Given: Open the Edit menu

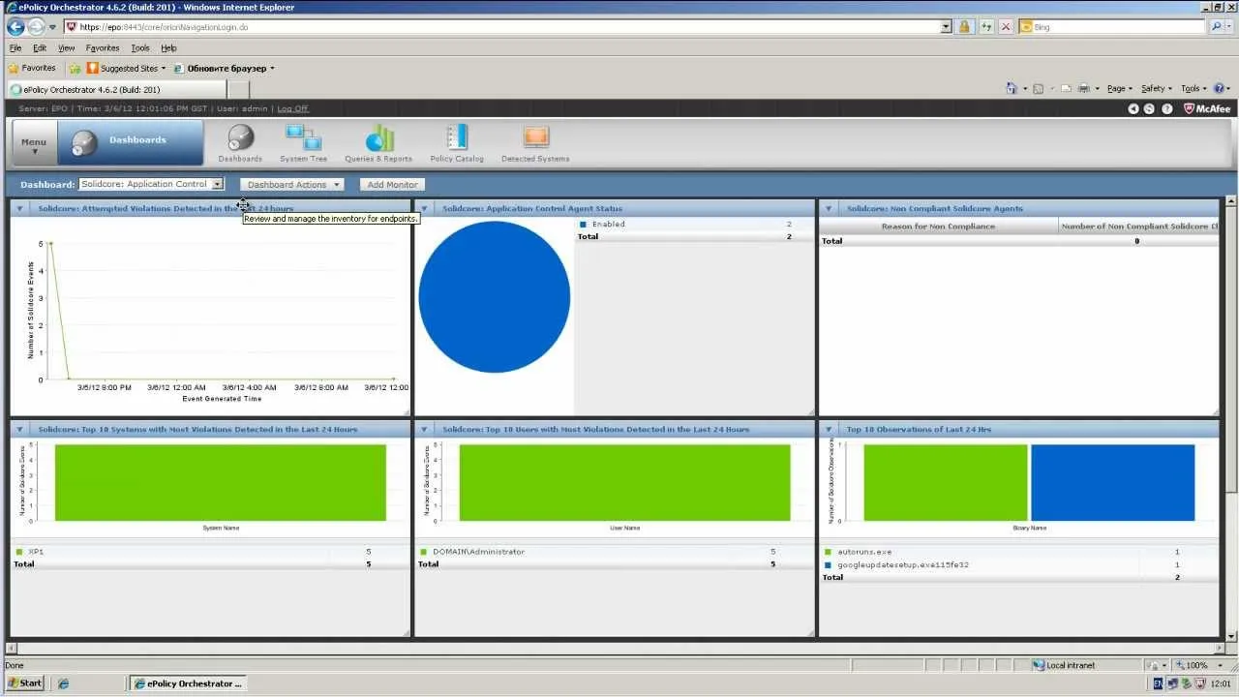Looking at the screenshot, I should (x=40, y=47).
